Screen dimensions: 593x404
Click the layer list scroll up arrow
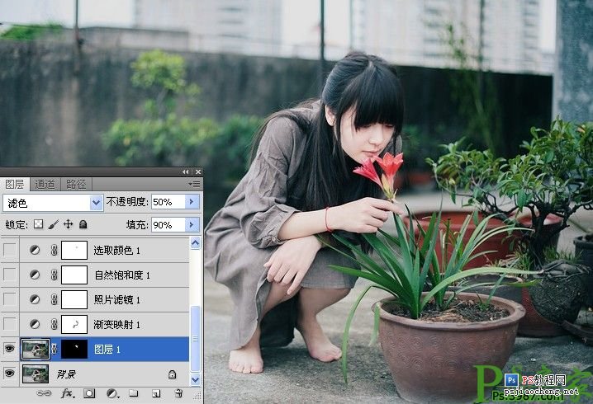195,243
